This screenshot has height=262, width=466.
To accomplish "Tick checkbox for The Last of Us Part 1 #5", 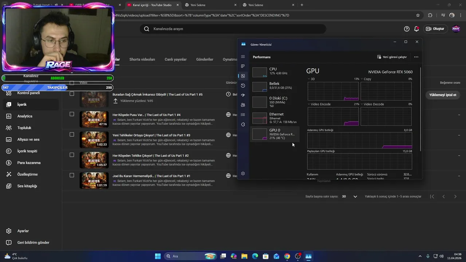I will 72,94.
